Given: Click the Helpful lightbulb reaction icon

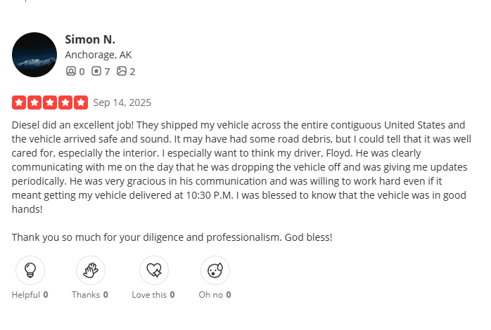Looking at the screenshot, I should point(30,270).
